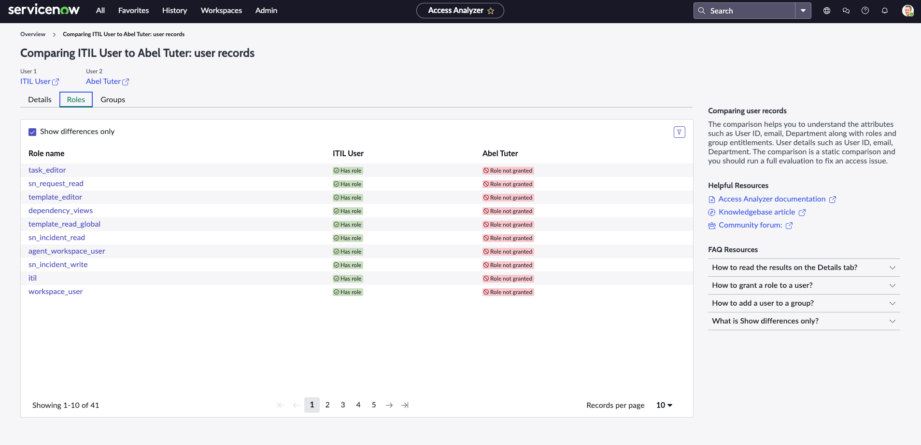Open the chat conversations icon
This screenshot has width=921, height=445.
click(846, 11)
